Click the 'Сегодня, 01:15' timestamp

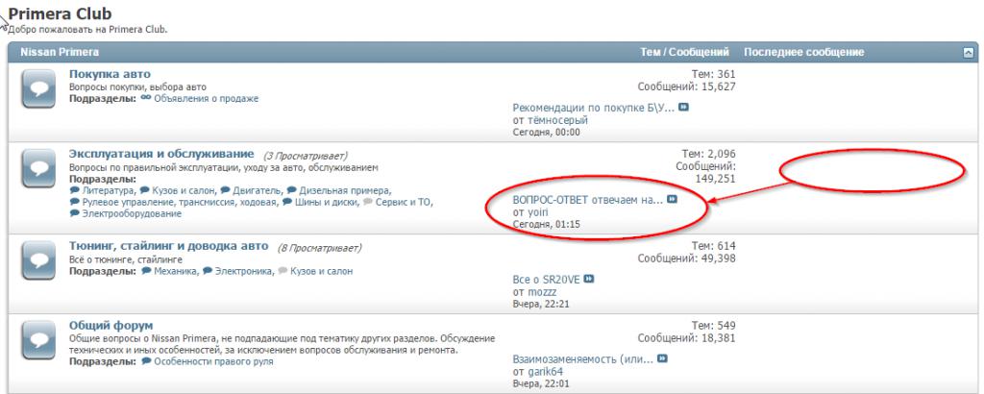click(x=547, y=224)
